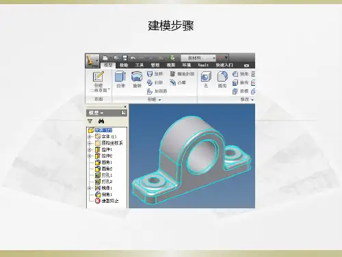Switch to the 视图 ribbon tab
The image size is (342, 257).
click(x=171, y=65)
